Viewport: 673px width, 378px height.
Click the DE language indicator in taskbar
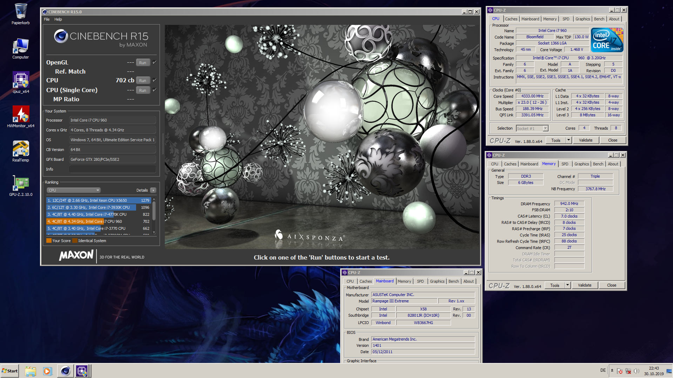(x=603, y=370)
